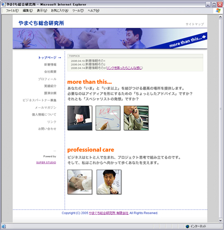The image size is (224, 230).
Task: Open the お気に入り(A) menu
Action: (x=60, y=10)
